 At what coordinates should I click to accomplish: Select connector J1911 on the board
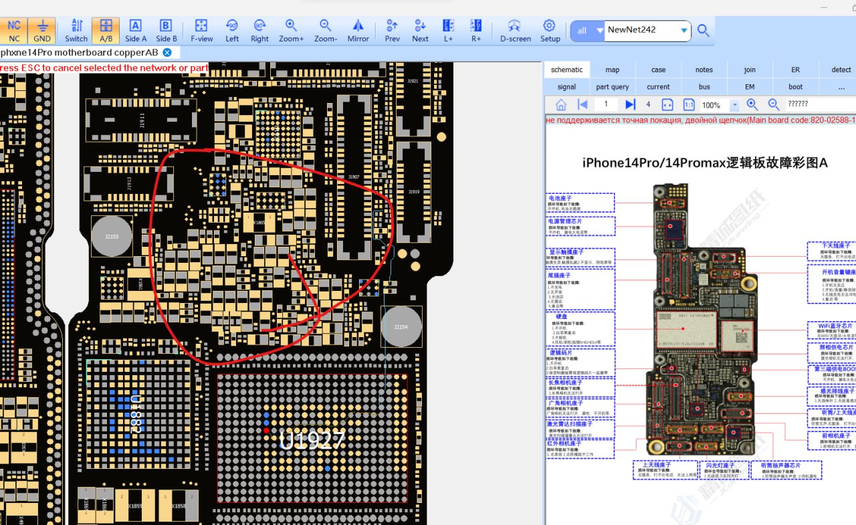(141, 120)
